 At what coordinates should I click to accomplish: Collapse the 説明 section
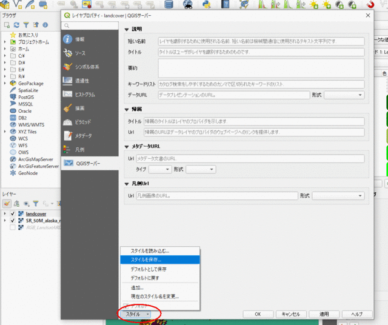tap(127, 30)
